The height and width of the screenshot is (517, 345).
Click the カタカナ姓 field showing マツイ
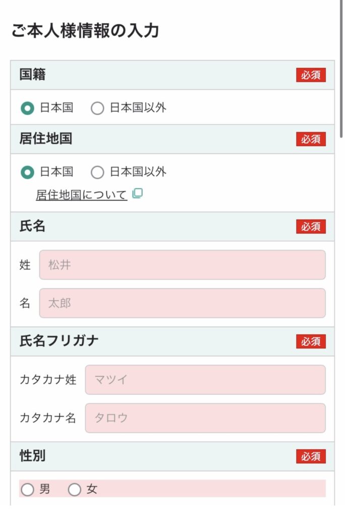[x=205, y=380]
